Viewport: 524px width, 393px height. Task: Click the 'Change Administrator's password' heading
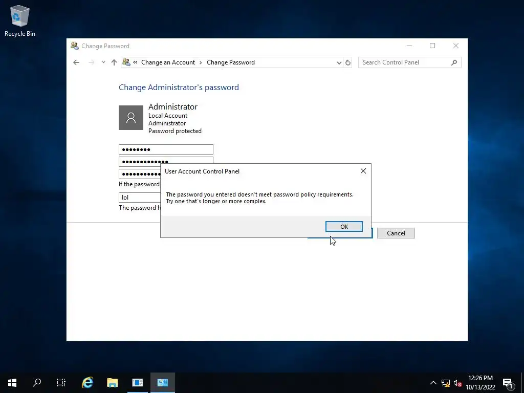click(179, 88)
